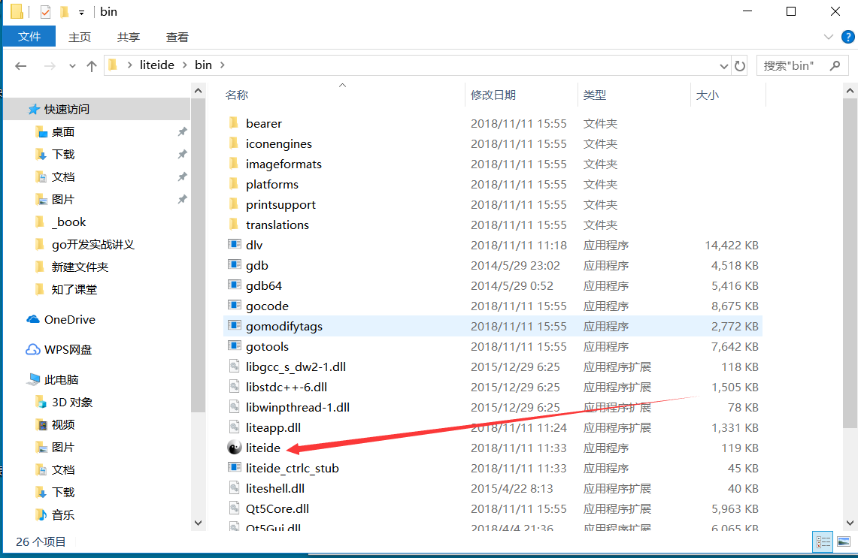The image size is (858, 558).
Task: Open the 查看 ribbon tab
Action: tap(177, 37)
